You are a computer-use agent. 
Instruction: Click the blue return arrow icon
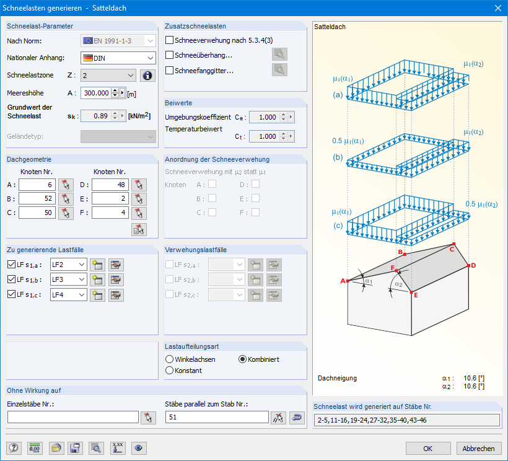[297, 418]
